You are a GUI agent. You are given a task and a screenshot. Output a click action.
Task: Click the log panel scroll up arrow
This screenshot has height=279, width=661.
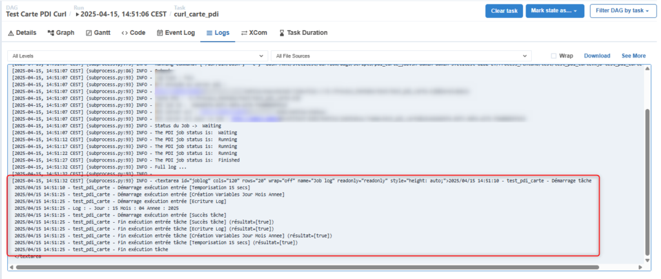pyautogui.click(x=647, y=68)
